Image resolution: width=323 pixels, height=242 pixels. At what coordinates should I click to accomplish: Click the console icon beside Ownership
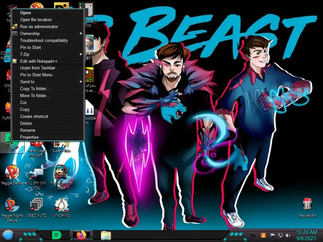[15, 33]
